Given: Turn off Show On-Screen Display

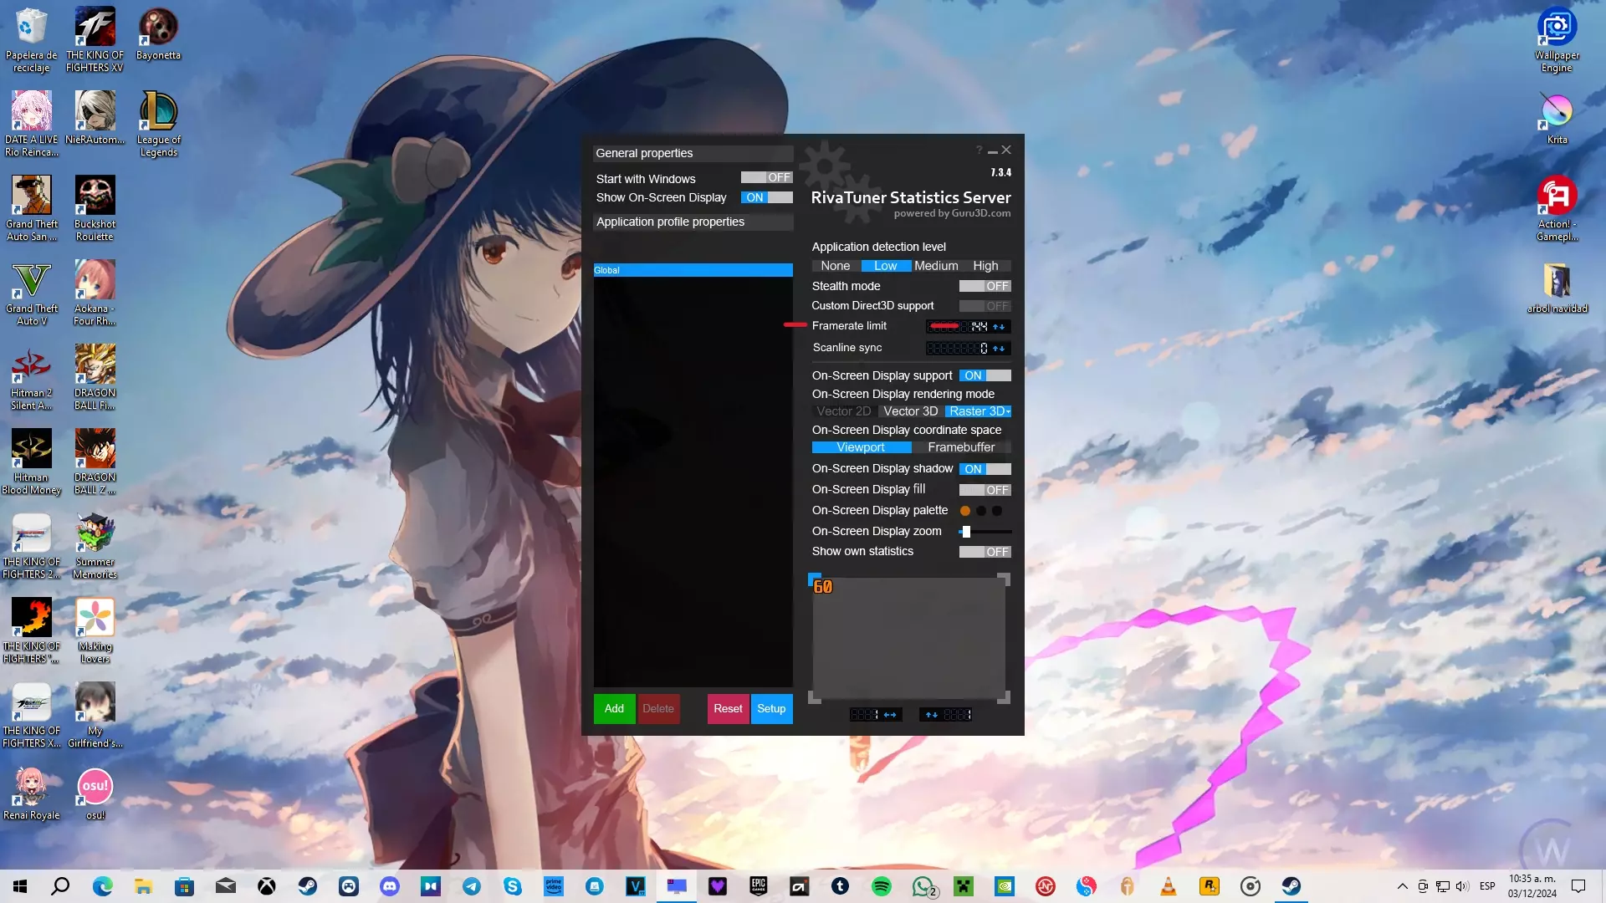Looking at the screenshot, I should click(766, 198).
